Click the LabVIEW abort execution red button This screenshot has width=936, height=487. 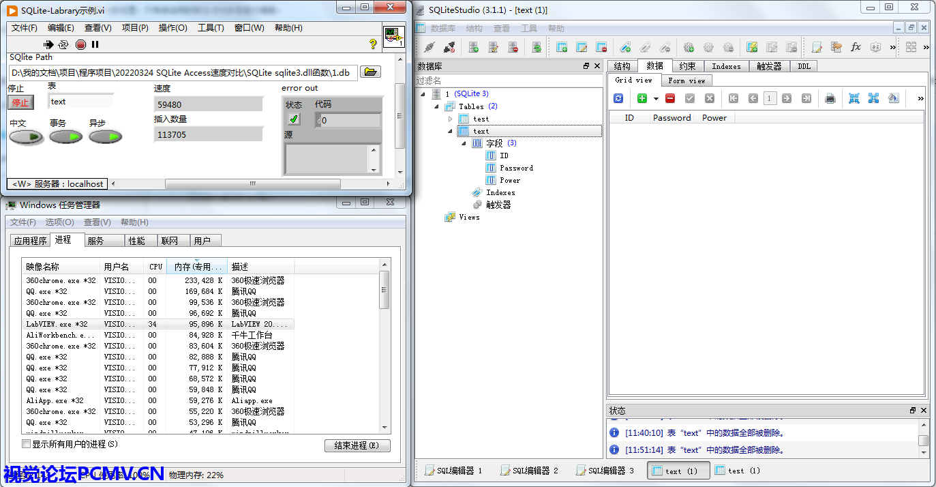(x=80, y=44)
